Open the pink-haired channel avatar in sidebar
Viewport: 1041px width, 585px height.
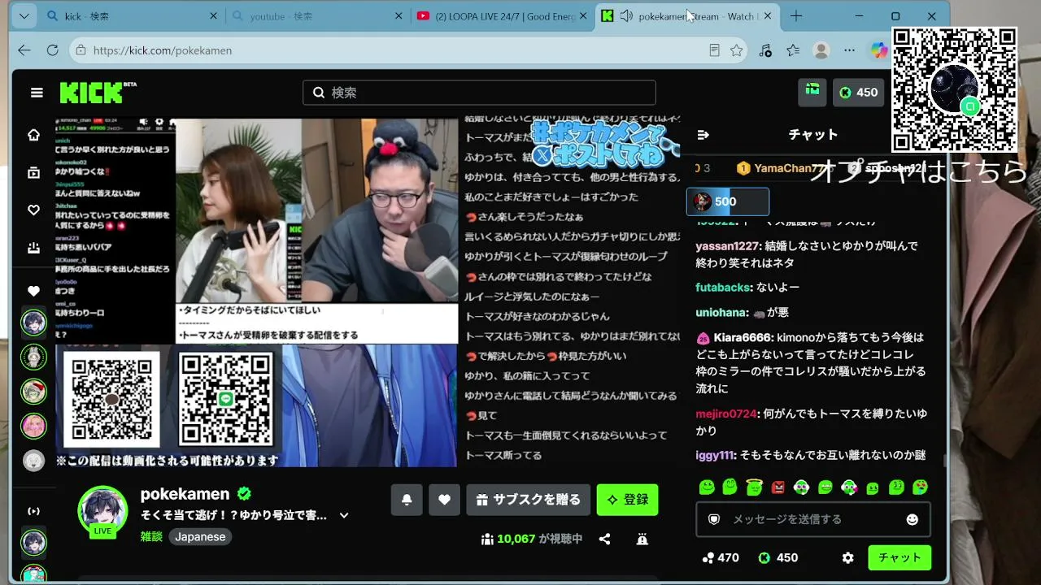(33, 426)
